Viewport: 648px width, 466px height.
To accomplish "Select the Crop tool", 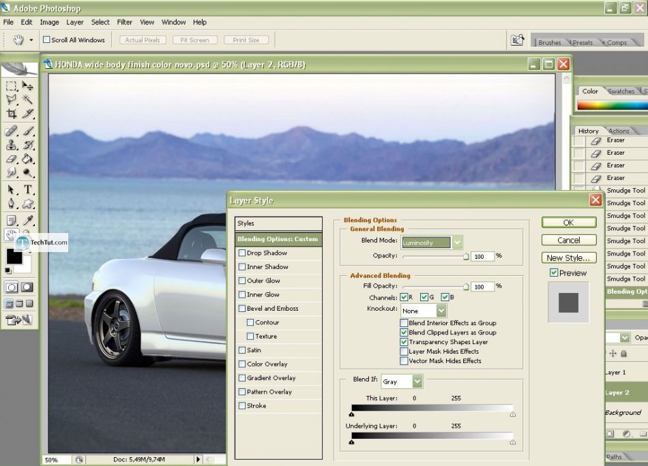I will click(11, 114).
